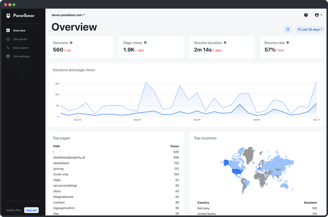Open the user account avatar menu
The height and width of the screenshot is (217, 328).
[x=318, y=15]
